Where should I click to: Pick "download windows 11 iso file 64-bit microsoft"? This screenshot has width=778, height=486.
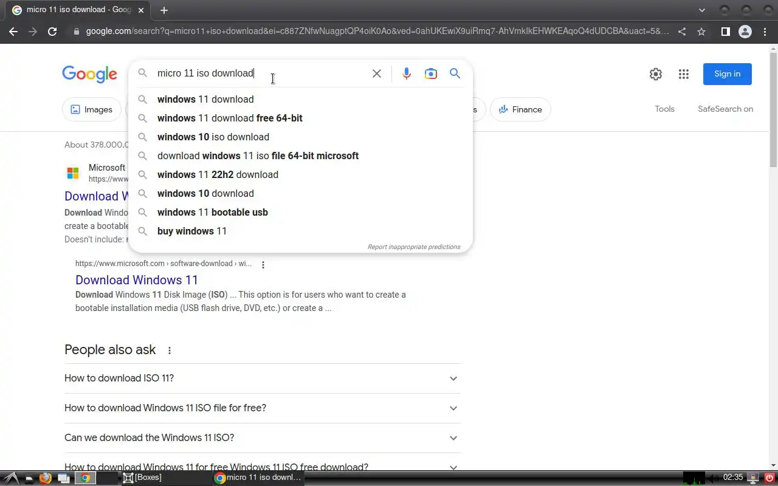[300, 156]
